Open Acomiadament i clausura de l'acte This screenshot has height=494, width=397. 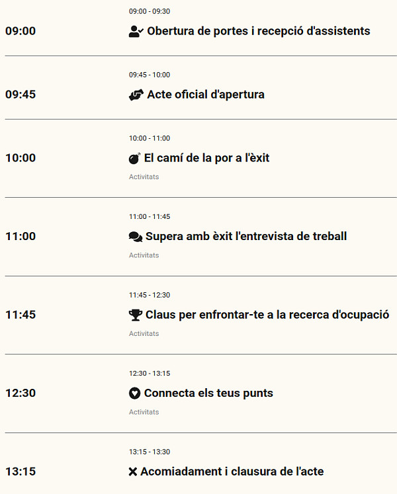pyautogui.click(x=232, y=472)
